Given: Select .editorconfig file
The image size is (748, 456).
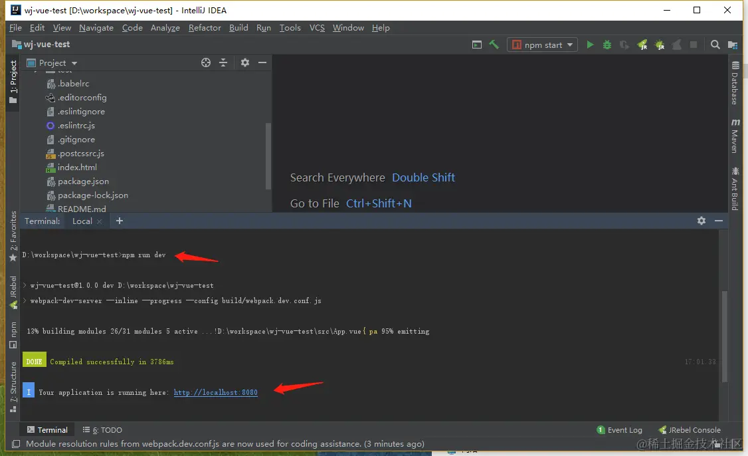Looking at the screenshot, I should tap(76, 98).
